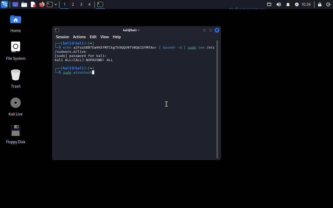Click the lock screen padlock icon
Image resolution: width=333 pixels, height=208 pixels.
320,4
